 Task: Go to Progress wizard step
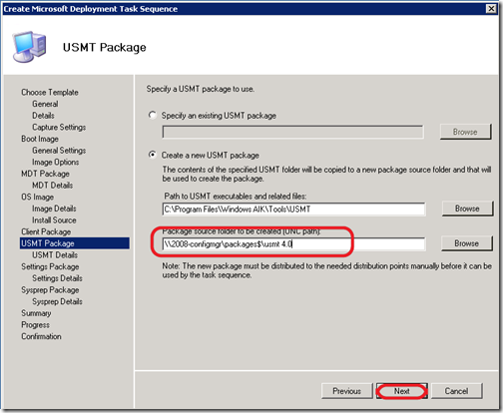(35, 325)
